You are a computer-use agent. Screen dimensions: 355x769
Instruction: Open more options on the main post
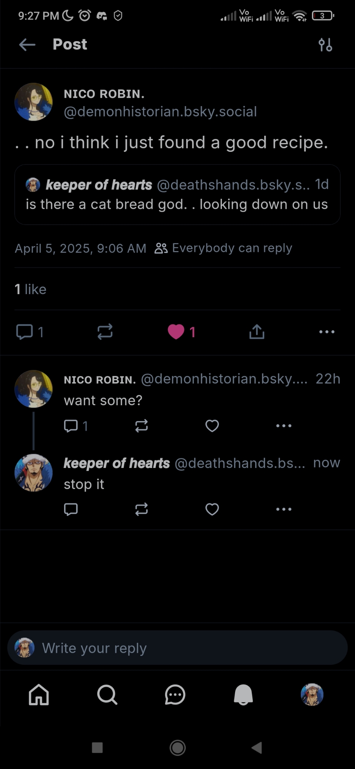click(x=327, y=331)
